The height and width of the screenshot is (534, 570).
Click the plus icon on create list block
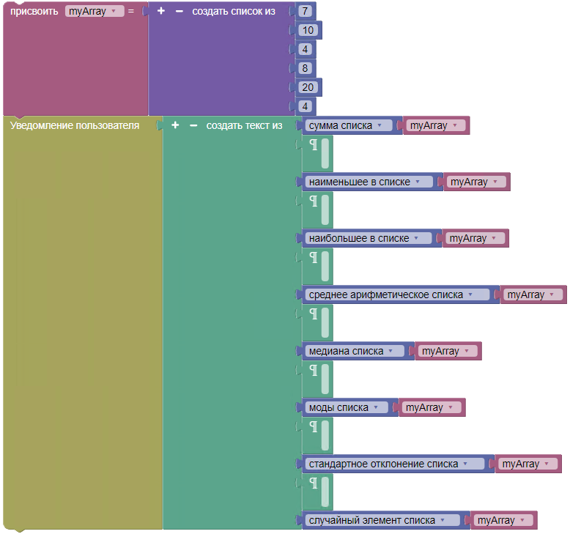pos(161,11)
